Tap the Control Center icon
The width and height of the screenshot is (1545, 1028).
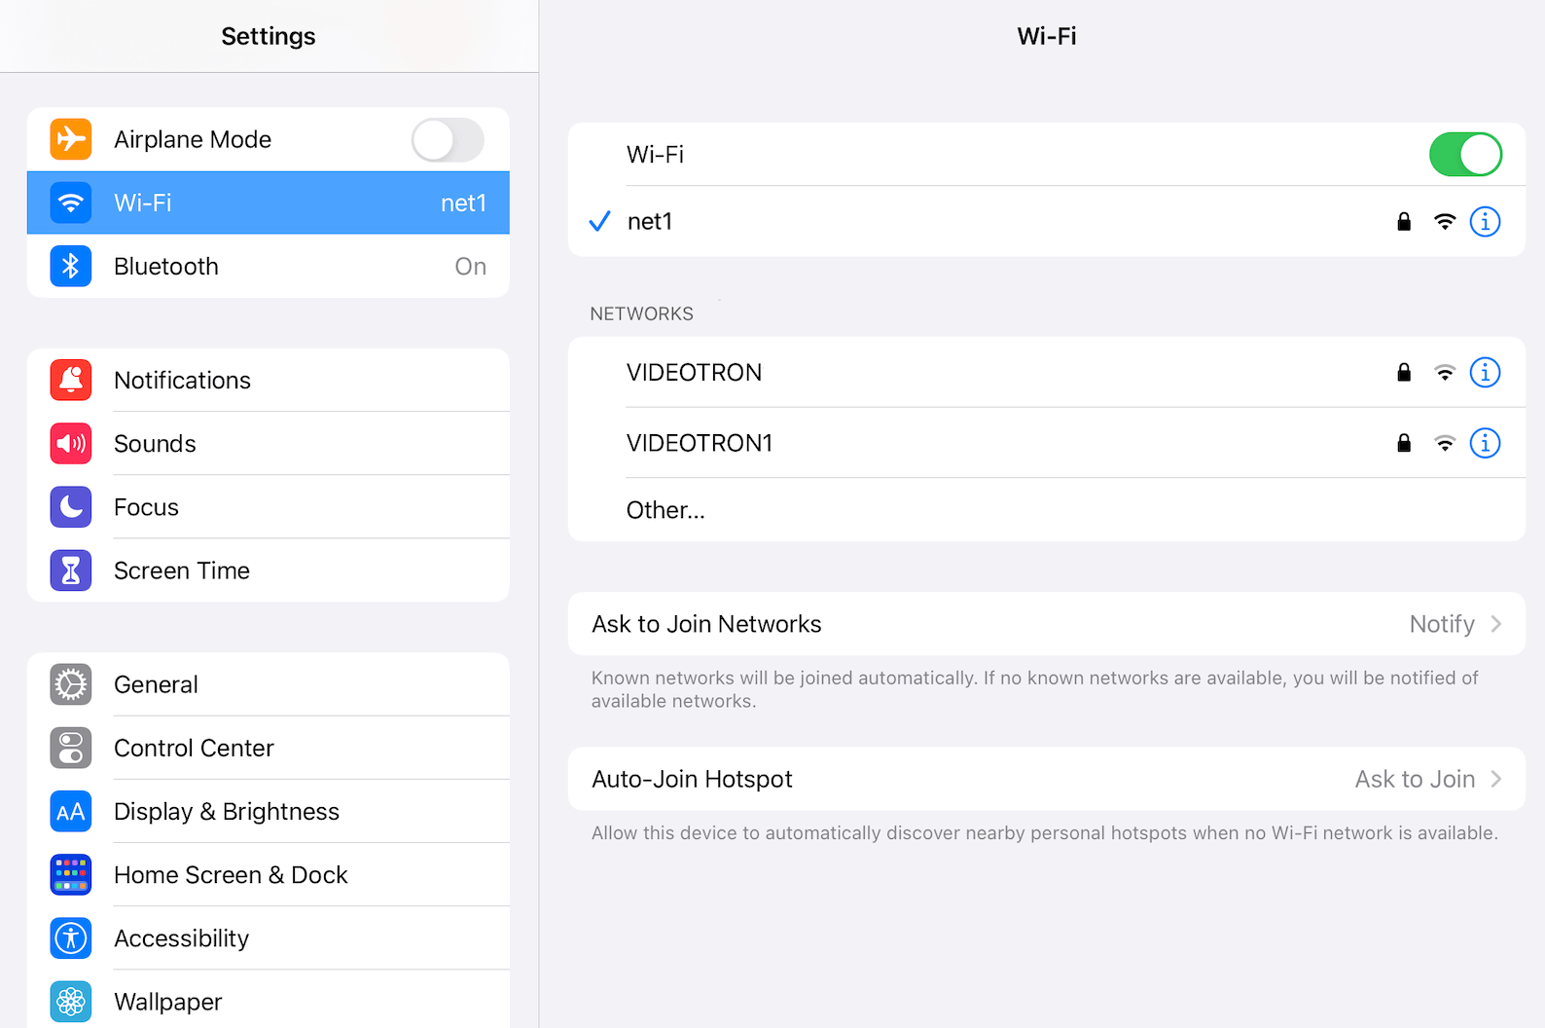coord(71,748)
